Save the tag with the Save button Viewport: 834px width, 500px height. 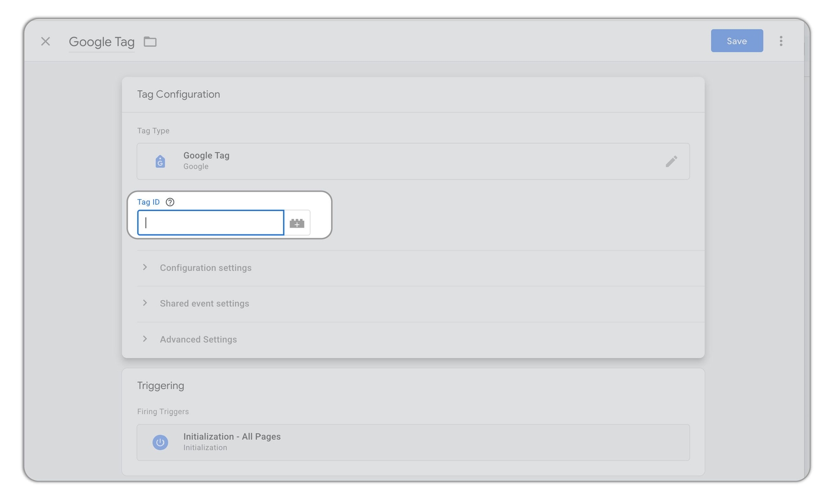point(737,41)
